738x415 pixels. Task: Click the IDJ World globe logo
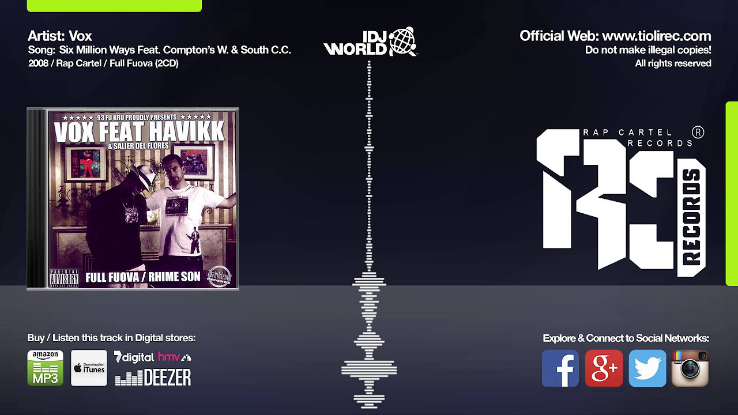[370, 41]
